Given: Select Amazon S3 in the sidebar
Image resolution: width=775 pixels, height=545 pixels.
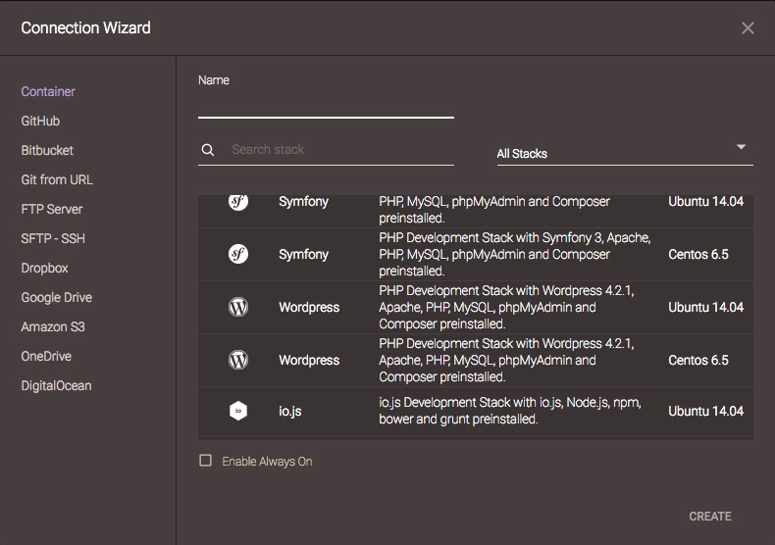Looking at the screenshot, I should click(53, 326).
